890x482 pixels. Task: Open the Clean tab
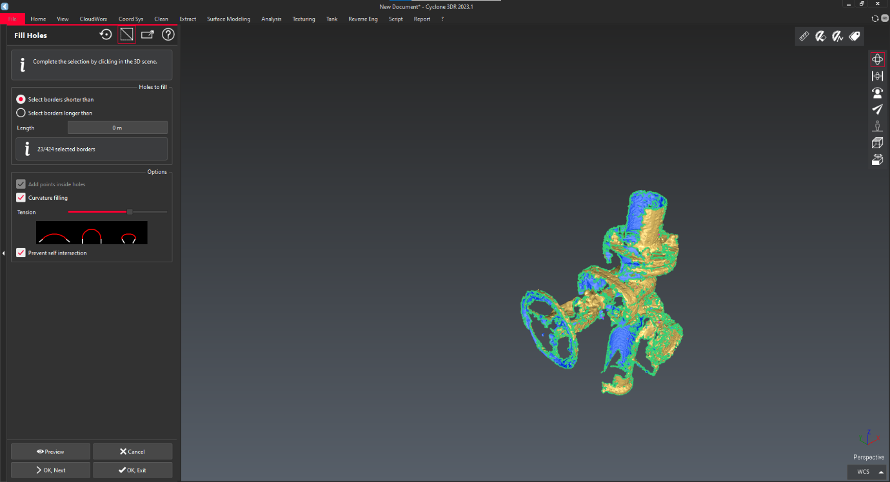point(161,19)
